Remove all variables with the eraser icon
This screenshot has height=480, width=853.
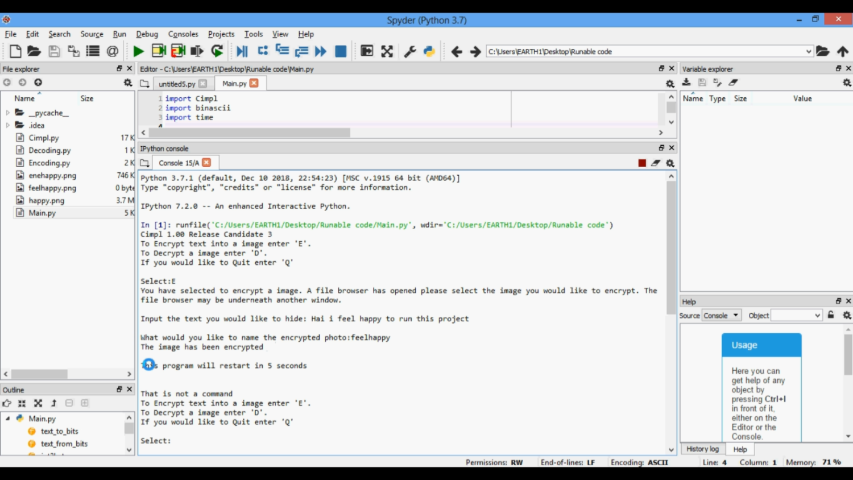733,82
